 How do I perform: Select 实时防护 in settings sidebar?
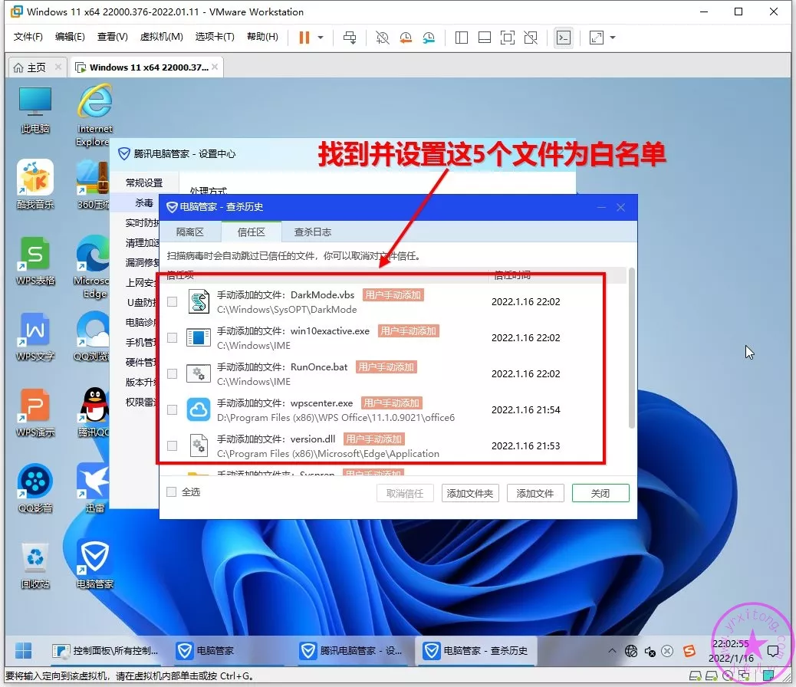[x=143, y=223]
